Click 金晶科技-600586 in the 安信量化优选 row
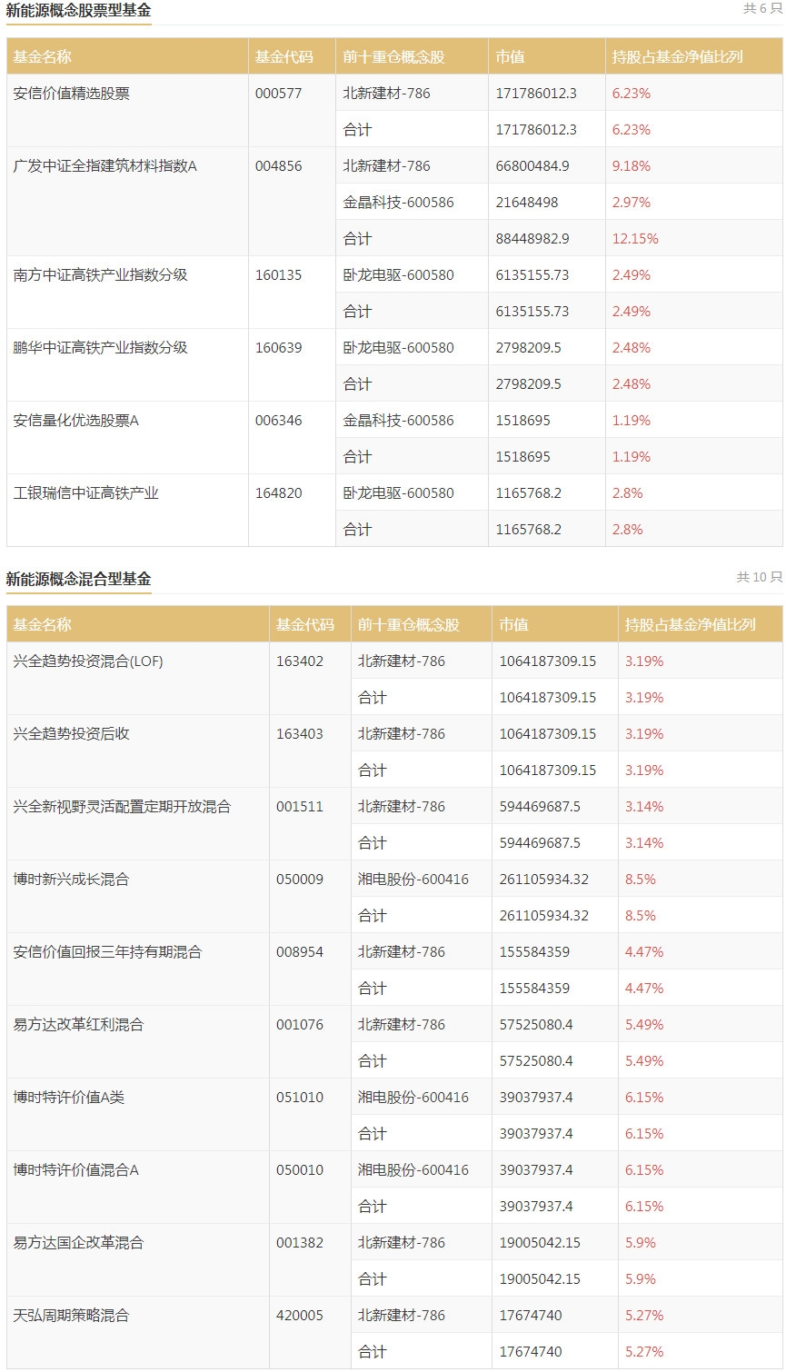Screen dimensions: 786x1372 [398, 420]
